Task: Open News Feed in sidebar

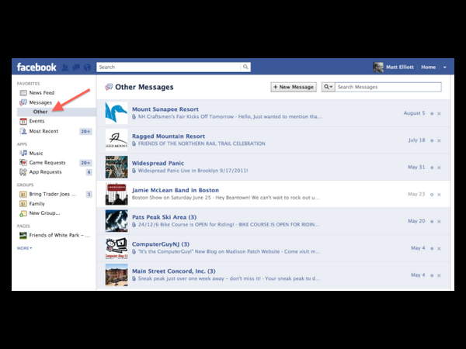Action: [x=42, y=92]
